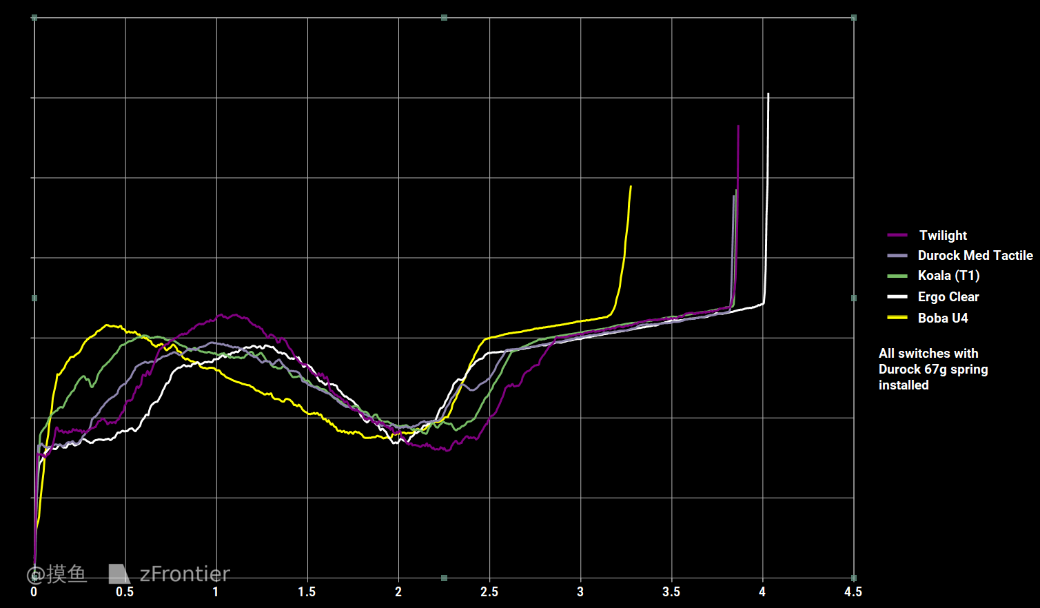
Task: Click the x-axis label 3
Action: 580,592
